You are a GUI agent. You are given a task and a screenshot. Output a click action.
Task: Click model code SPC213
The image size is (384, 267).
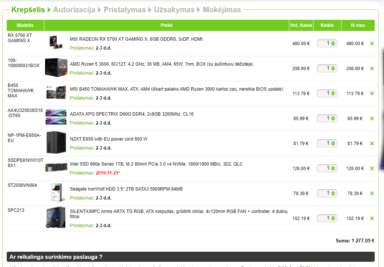pyautogui.click(x=16, y=210)
